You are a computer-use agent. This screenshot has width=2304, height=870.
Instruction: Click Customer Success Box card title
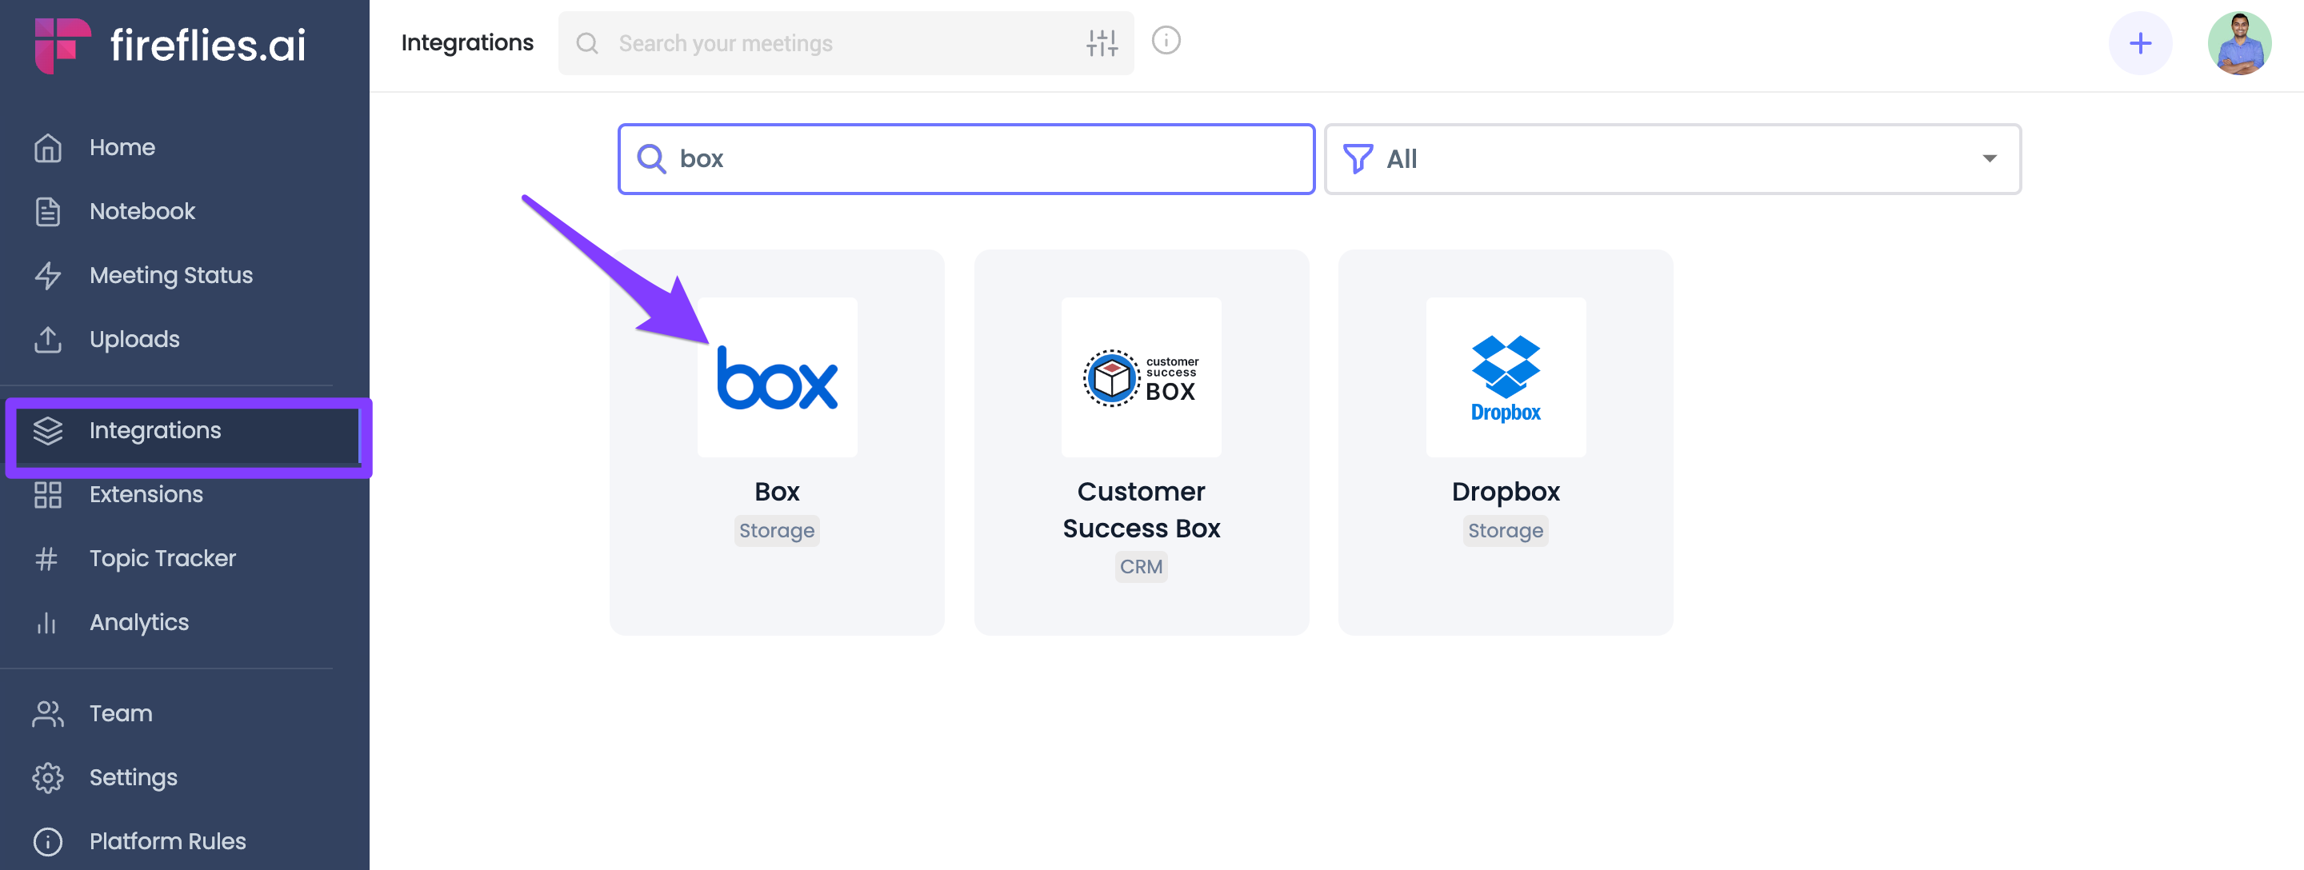click(x=1142, y=509)
